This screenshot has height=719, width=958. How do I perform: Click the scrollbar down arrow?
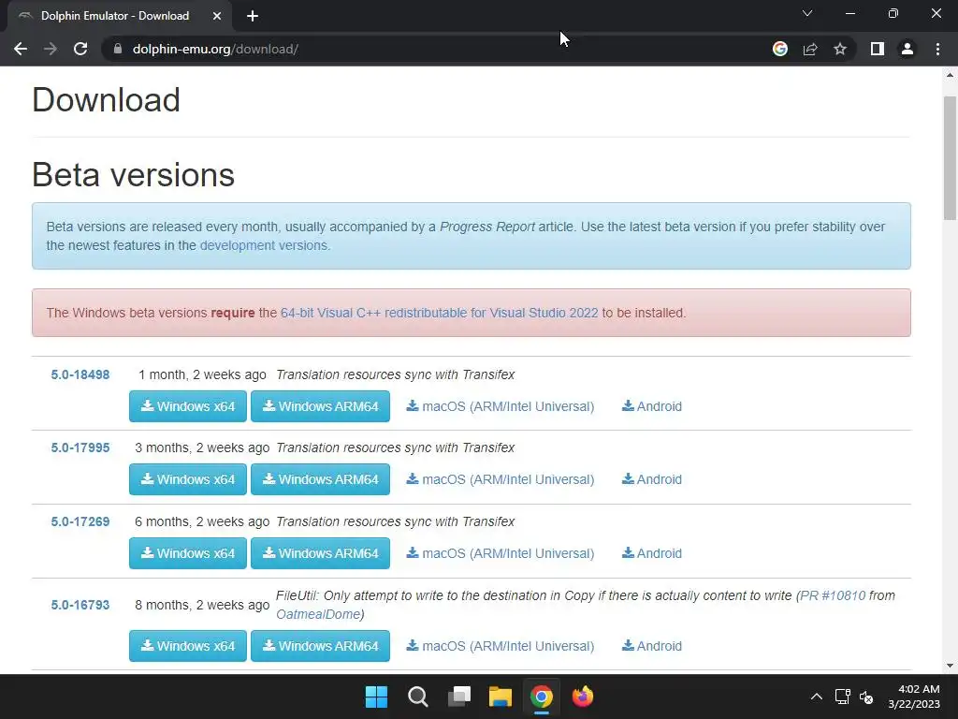coord(950,666)
